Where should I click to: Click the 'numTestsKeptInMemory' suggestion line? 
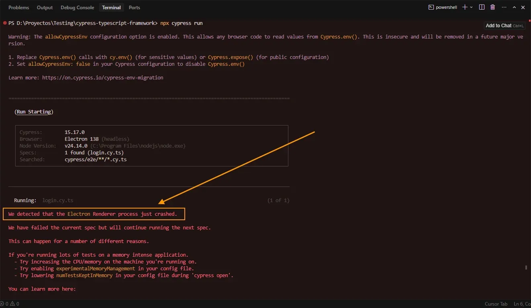(x=124, y=276)
